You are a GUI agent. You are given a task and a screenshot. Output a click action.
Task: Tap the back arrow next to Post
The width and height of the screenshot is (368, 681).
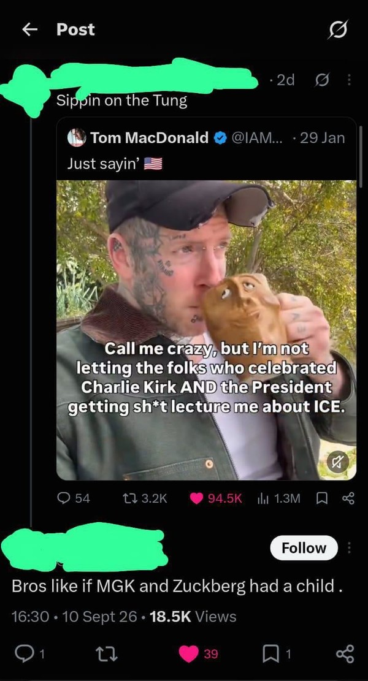[x=29, y=29]
